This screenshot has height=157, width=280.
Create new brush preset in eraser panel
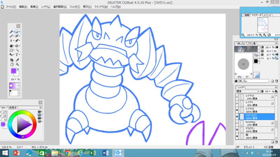click(272, 81)
